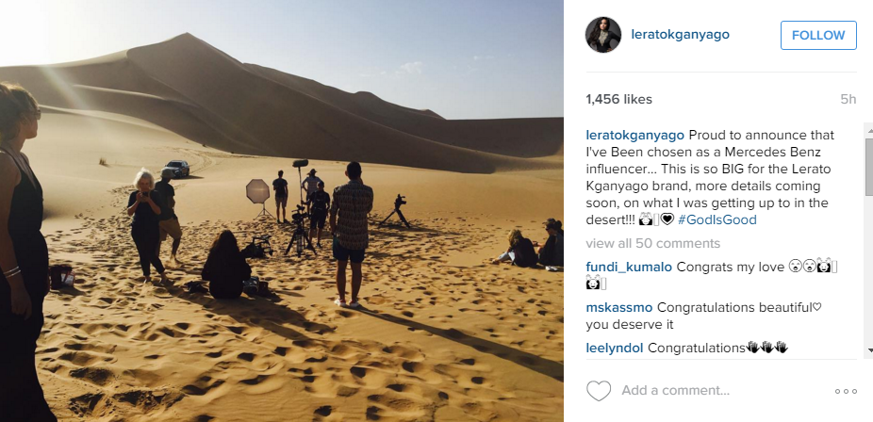Click the FOLLOW button
873x422 pixels.
(x=818, y=35)
